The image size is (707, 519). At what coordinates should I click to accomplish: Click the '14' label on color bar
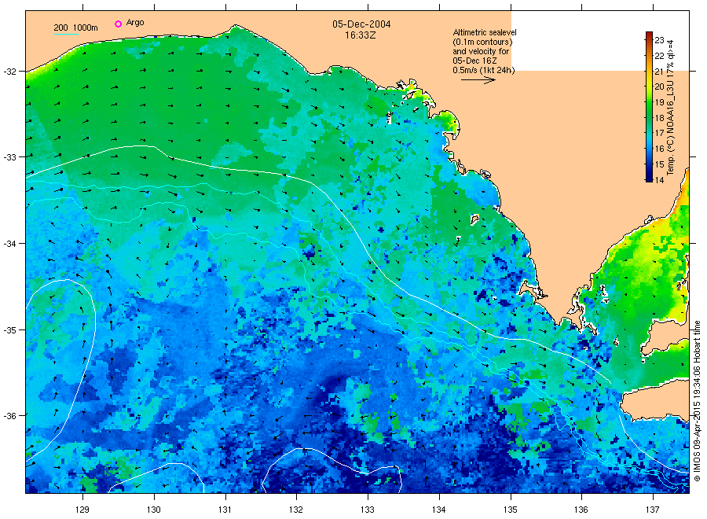pos(659,180)
